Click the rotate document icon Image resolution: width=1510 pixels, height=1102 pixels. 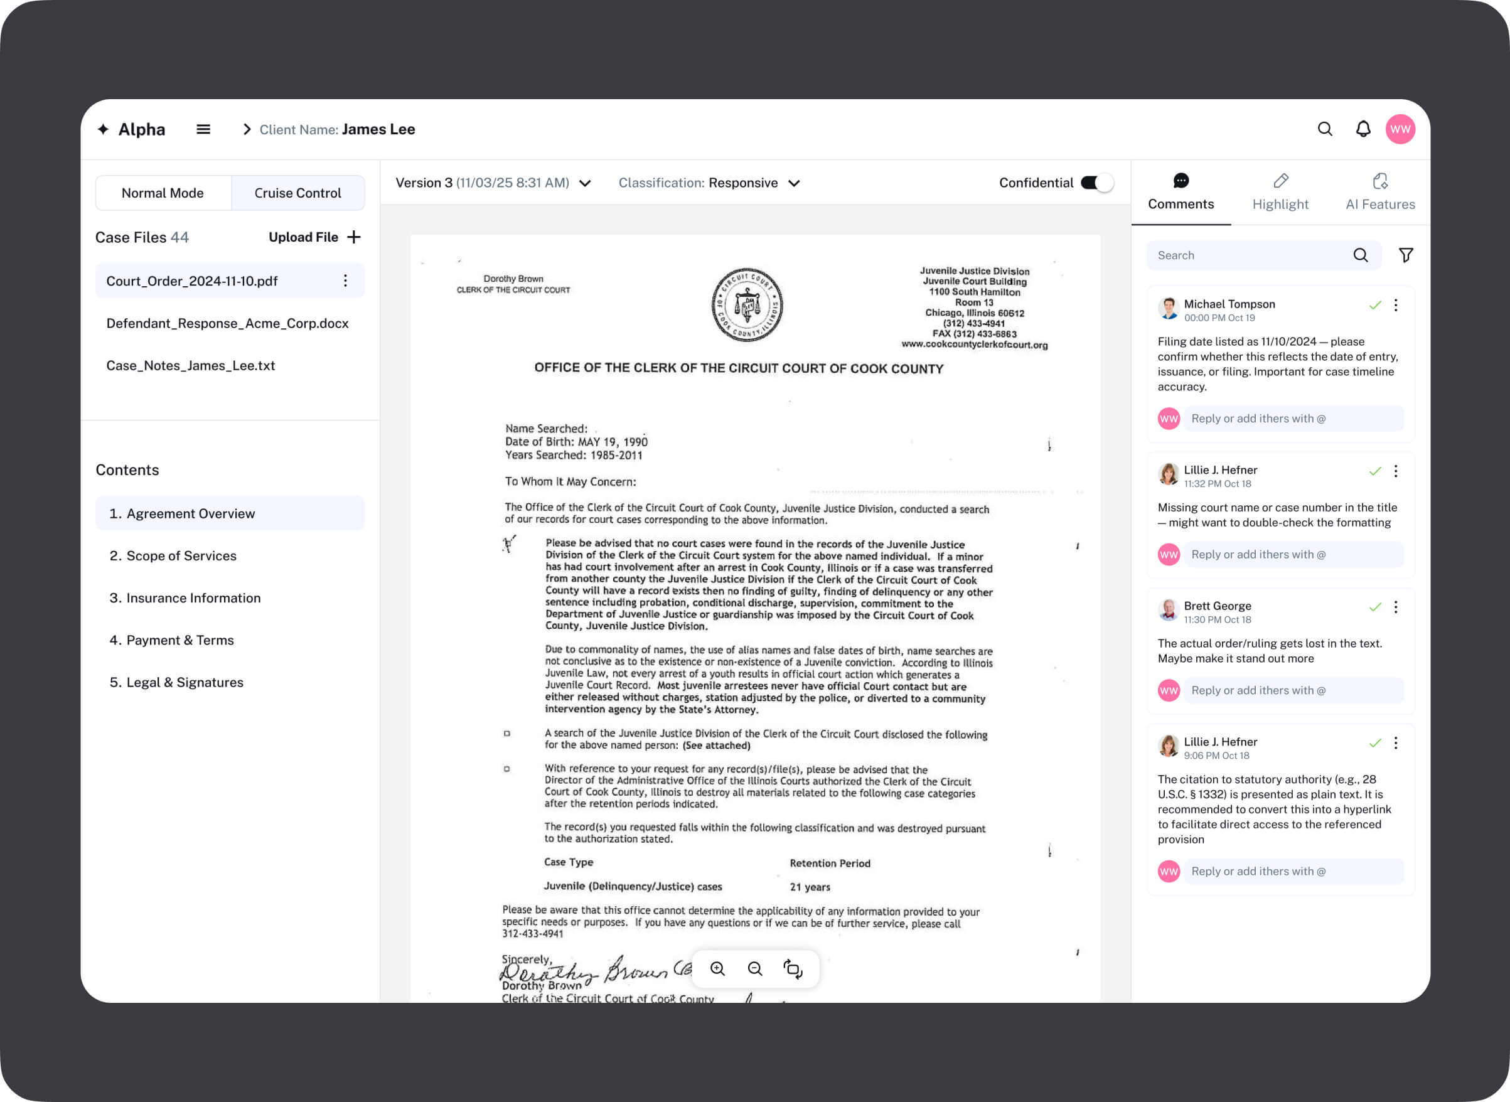793,968
